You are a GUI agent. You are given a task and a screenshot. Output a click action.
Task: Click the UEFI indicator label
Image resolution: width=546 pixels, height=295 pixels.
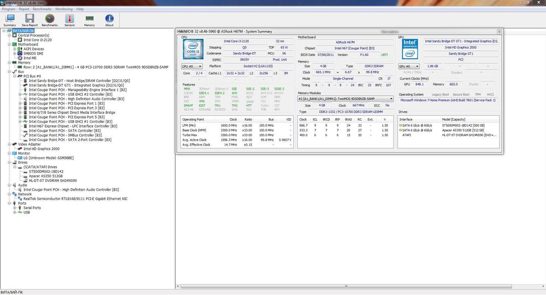point(384,55)
